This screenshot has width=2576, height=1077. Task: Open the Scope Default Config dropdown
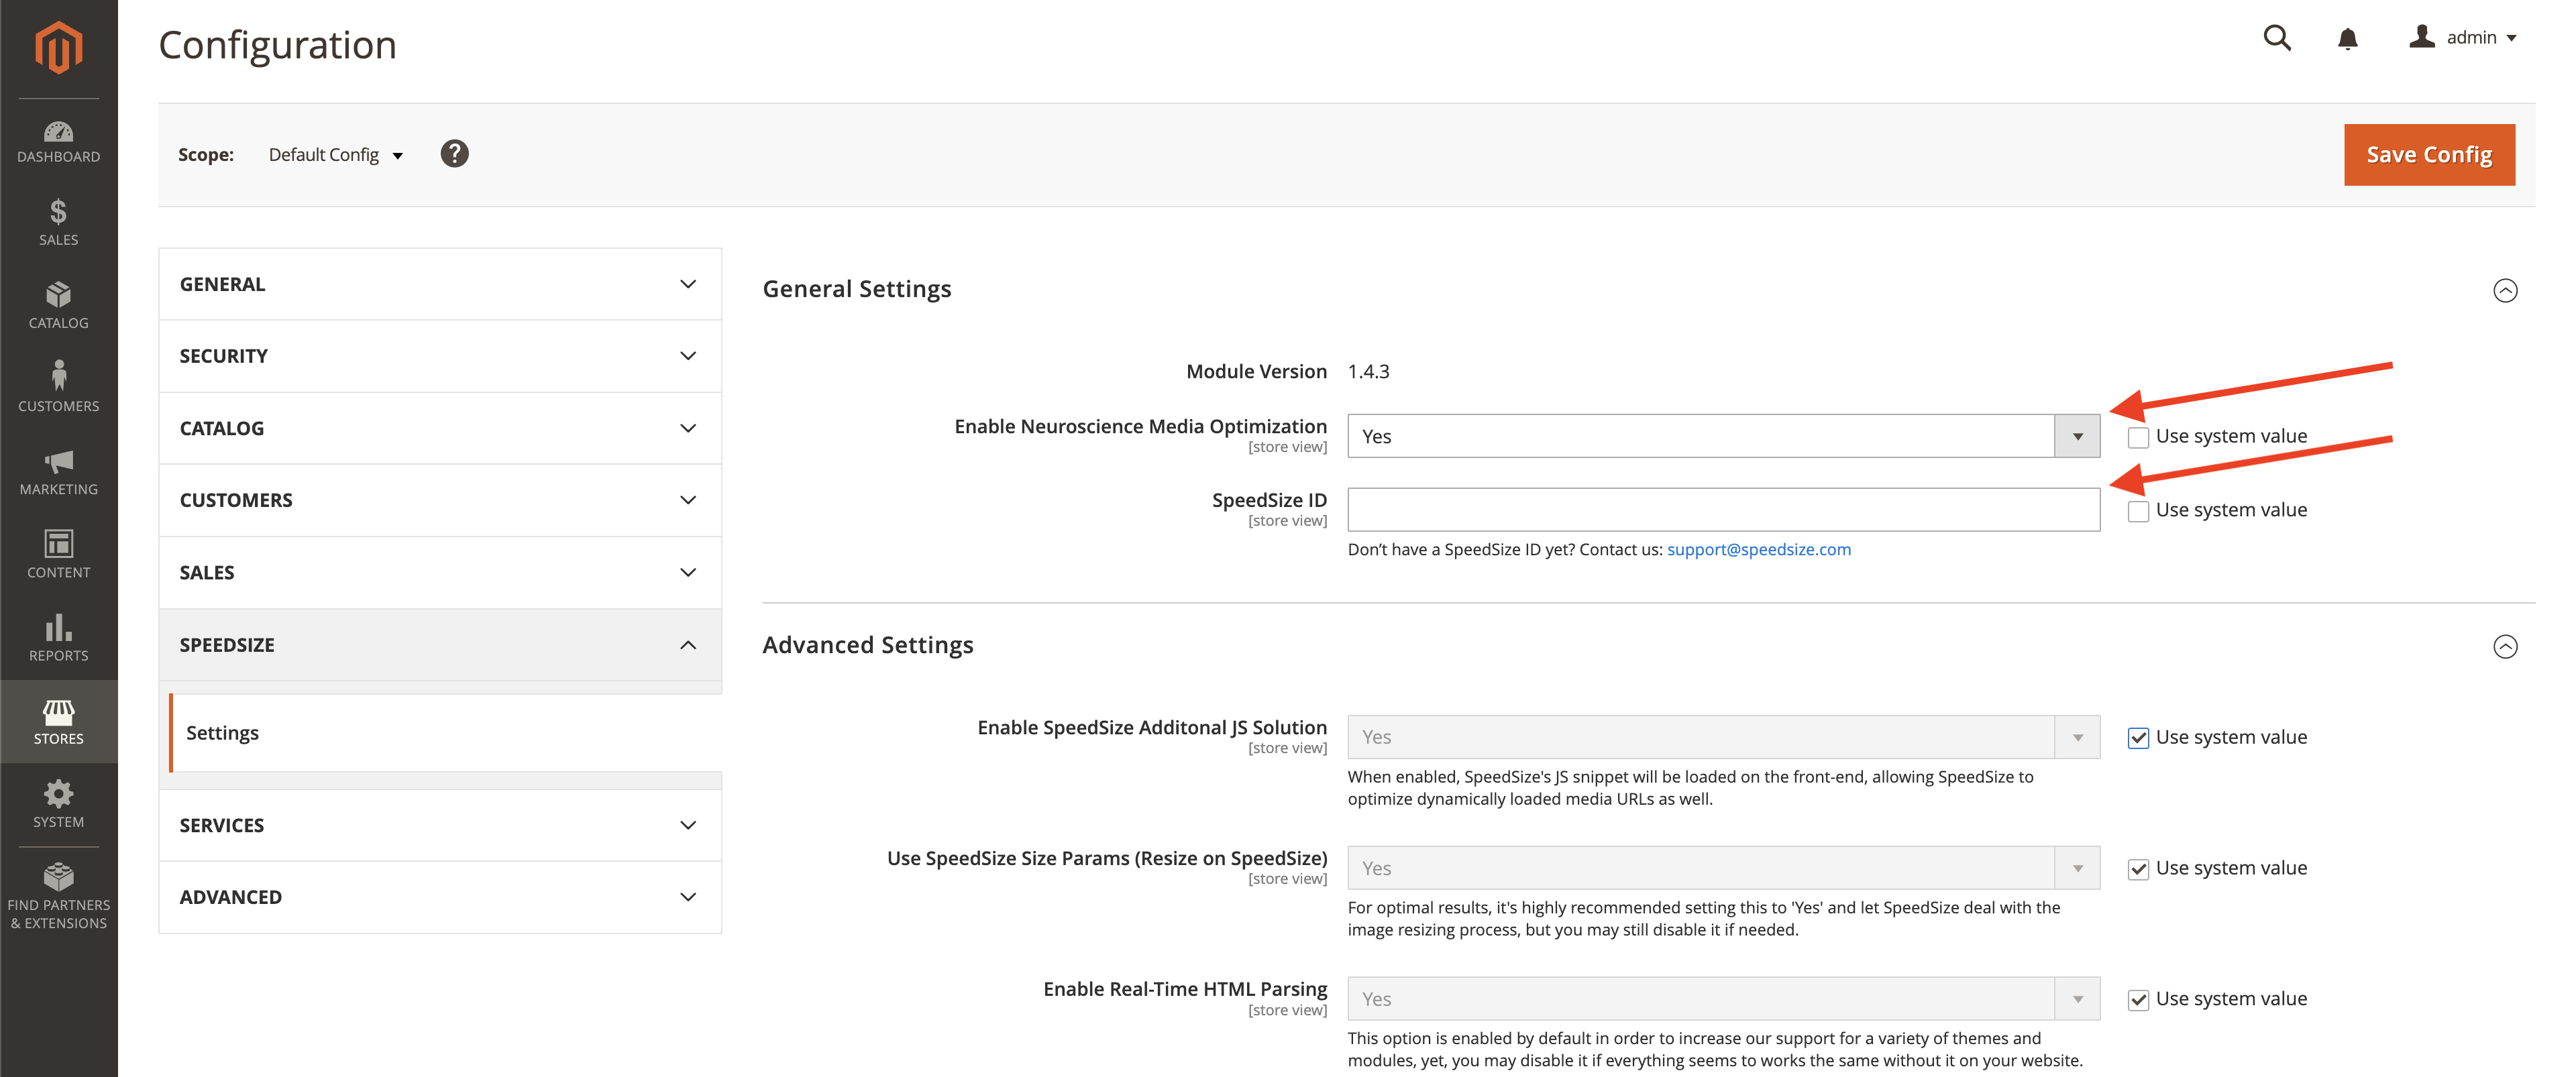point(335,155)
